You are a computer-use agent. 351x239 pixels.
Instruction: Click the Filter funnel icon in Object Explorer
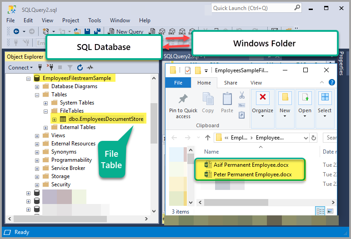[x=70, y=67]
